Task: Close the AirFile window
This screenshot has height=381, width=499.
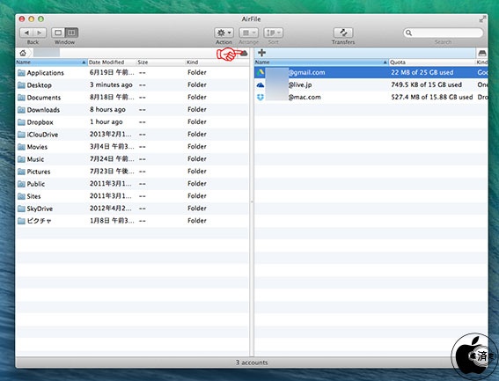Action: pyautogui.click(x=22, y=19)
